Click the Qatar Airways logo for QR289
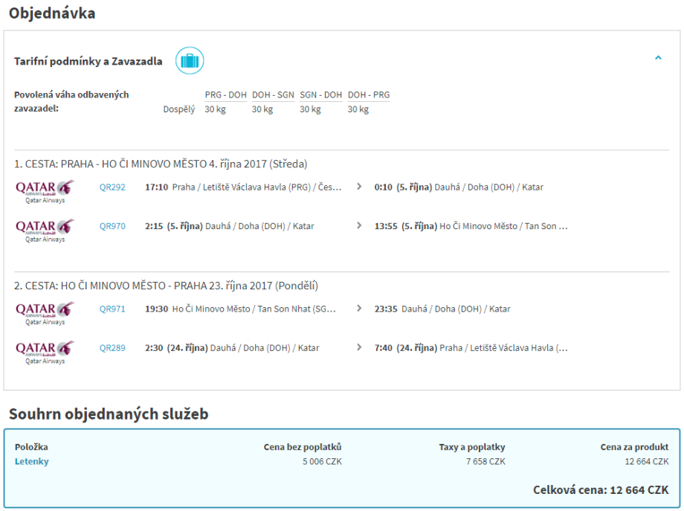Image resolution: width=684 pixels, height=511 pixels. tap(45, 350)
